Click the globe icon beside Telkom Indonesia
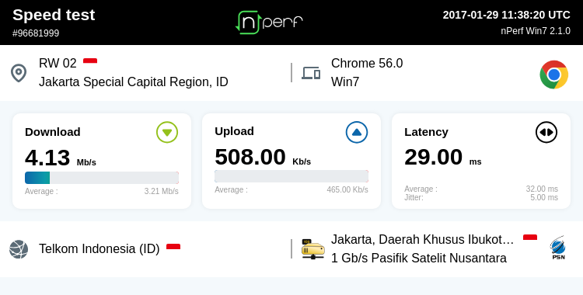583x295 pixels. click(19, 249)
